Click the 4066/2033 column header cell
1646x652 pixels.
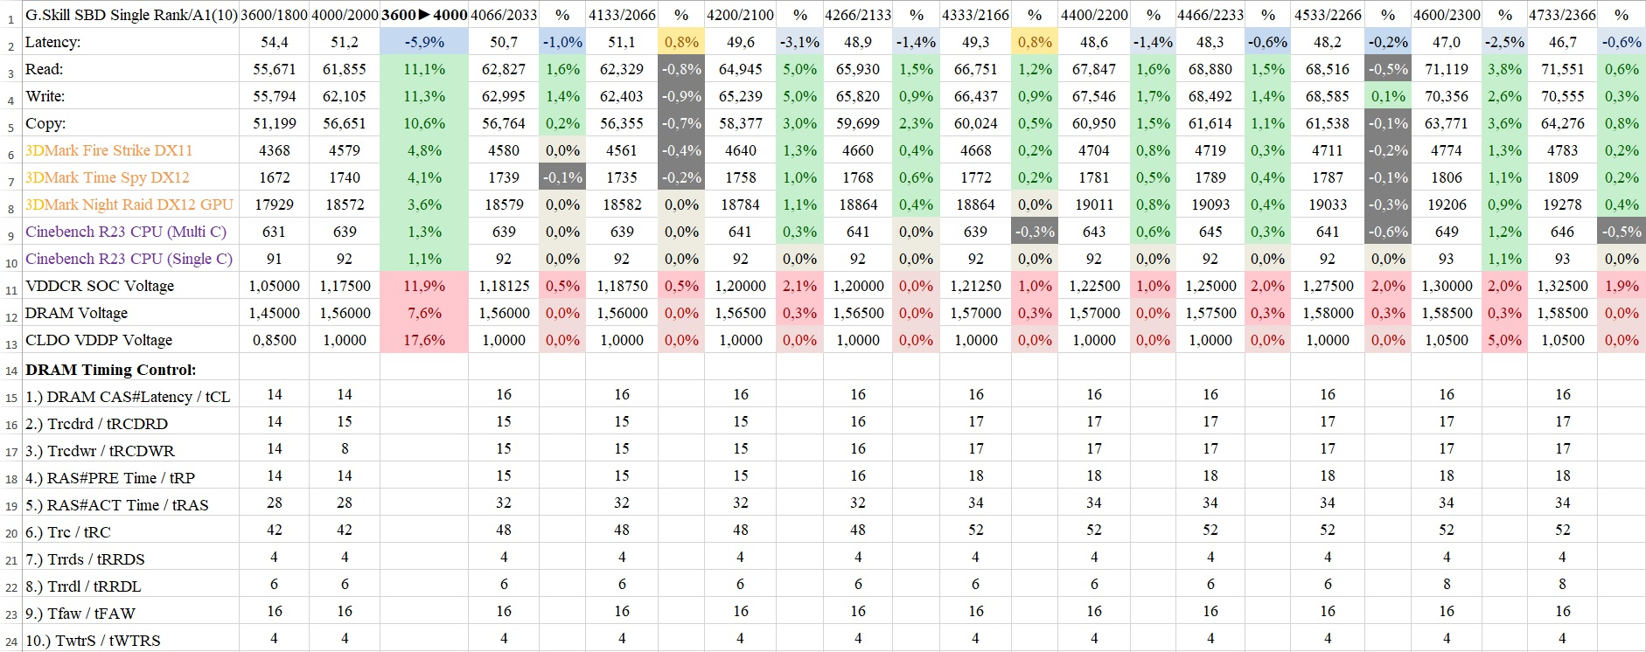504,15
